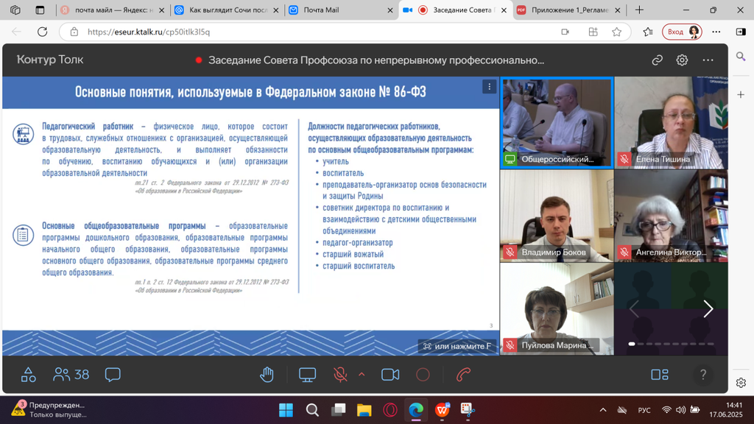The width and height of the screenshot is (754, 424).
Task: Copy the meeting invite link
Action: click(657, 60)
